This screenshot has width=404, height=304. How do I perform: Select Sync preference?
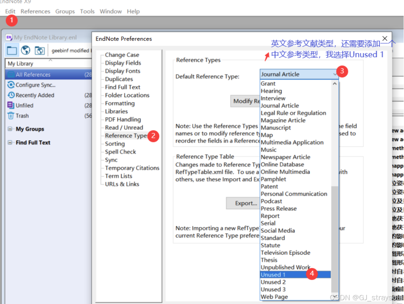point(111,160)
